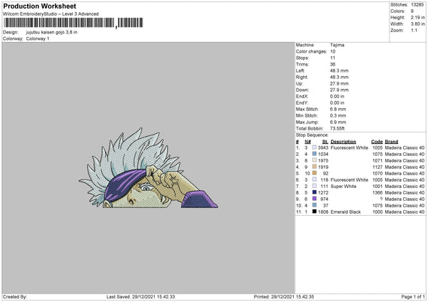Click the EndY label
Viewport: 428px width, 302px height.
pyautogui.click(x=302, y=103)
